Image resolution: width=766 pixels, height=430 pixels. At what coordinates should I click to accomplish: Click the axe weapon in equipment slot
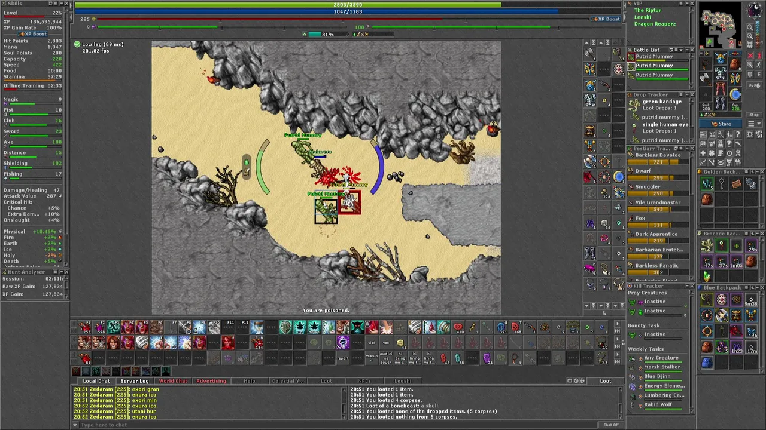706,79
